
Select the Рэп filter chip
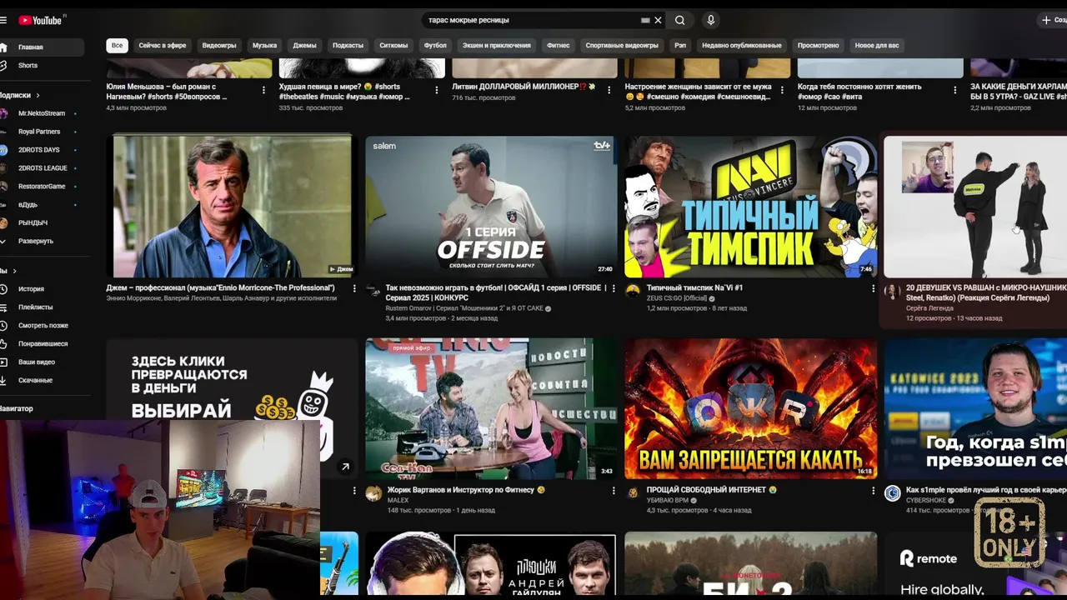[680, 46]
